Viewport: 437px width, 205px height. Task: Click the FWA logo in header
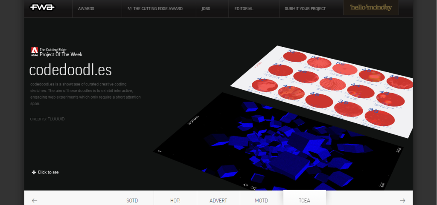coord(42,8)
